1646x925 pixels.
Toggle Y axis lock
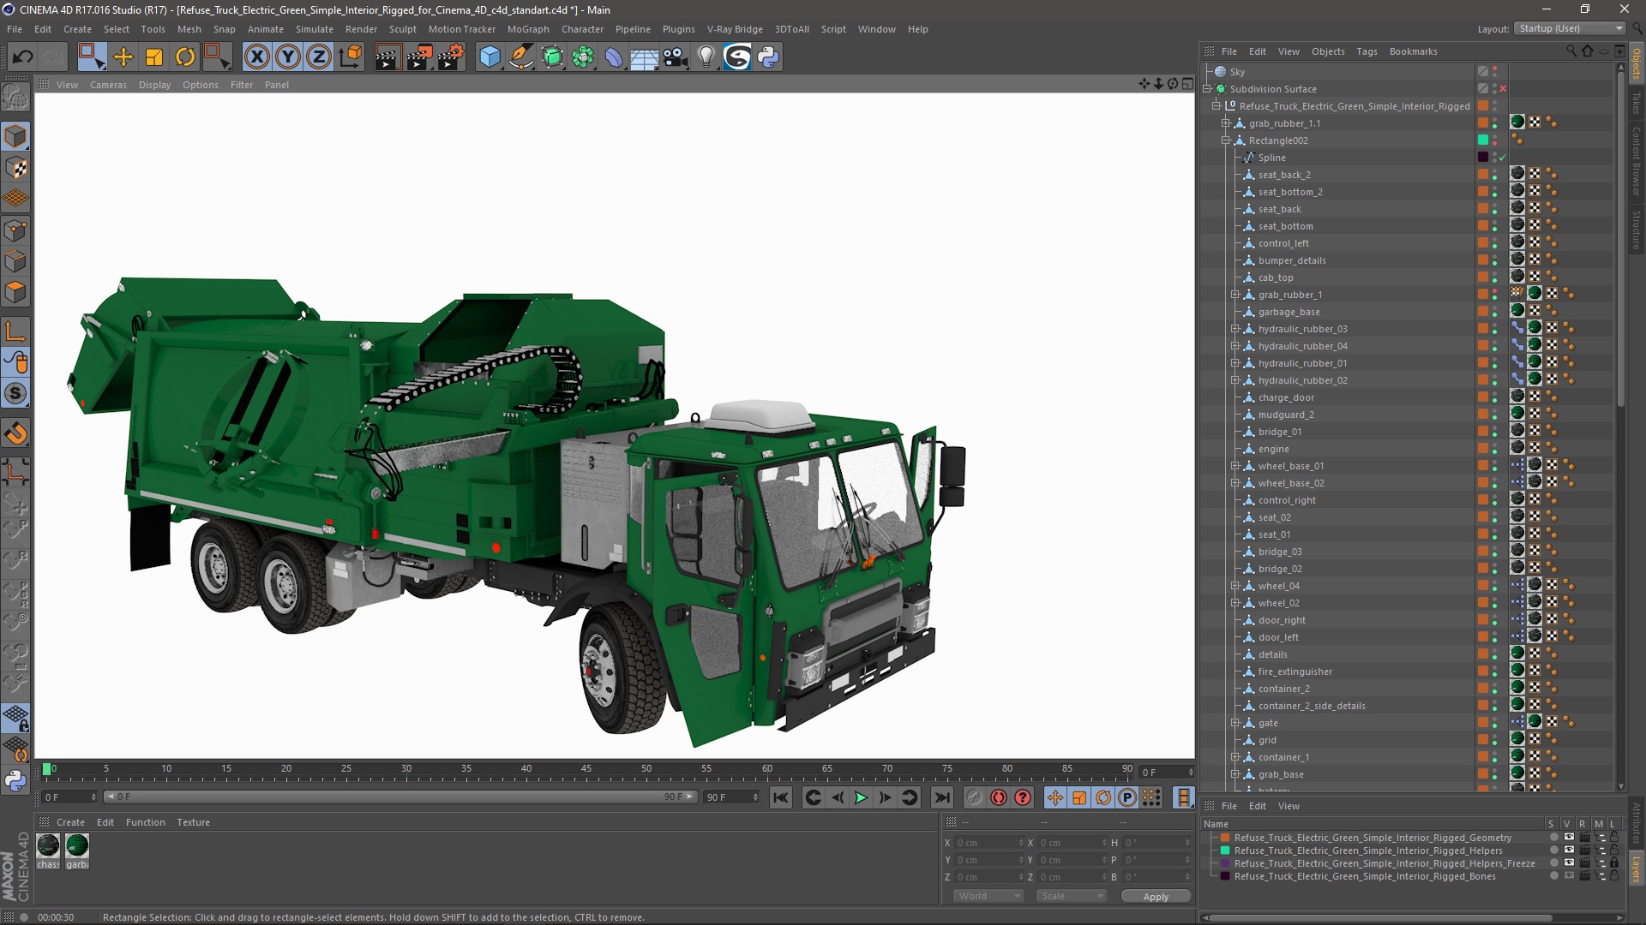288,57
